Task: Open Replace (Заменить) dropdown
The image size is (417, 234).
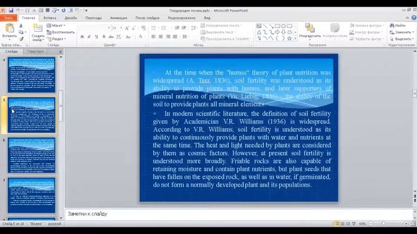Action: (x=402, y=32)
